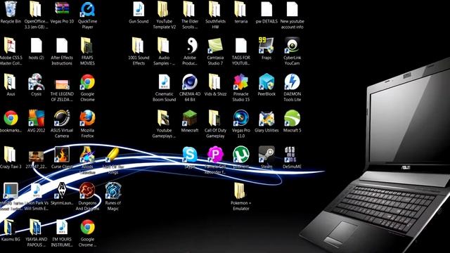Launch the DeSmuME emulator
Screen dimensions: 450x253
click(290, 155)
